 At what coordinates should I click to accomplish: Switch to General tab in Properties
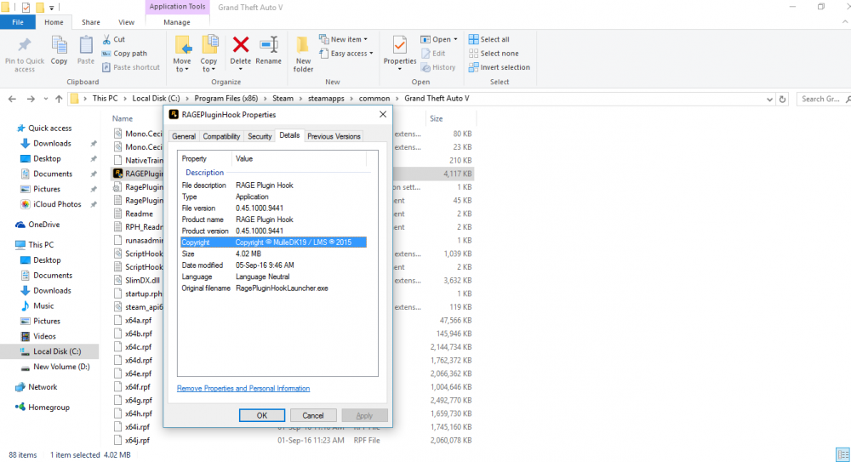pyautogui.click(x=184, y=136)
